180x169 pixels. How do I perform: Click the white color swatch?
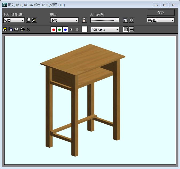[x=85, y=29]
